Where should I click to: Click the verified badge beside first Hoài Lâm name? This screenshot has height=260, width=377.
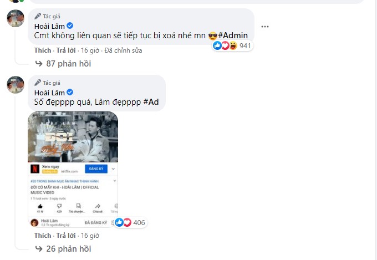click(x=70, y=26)
